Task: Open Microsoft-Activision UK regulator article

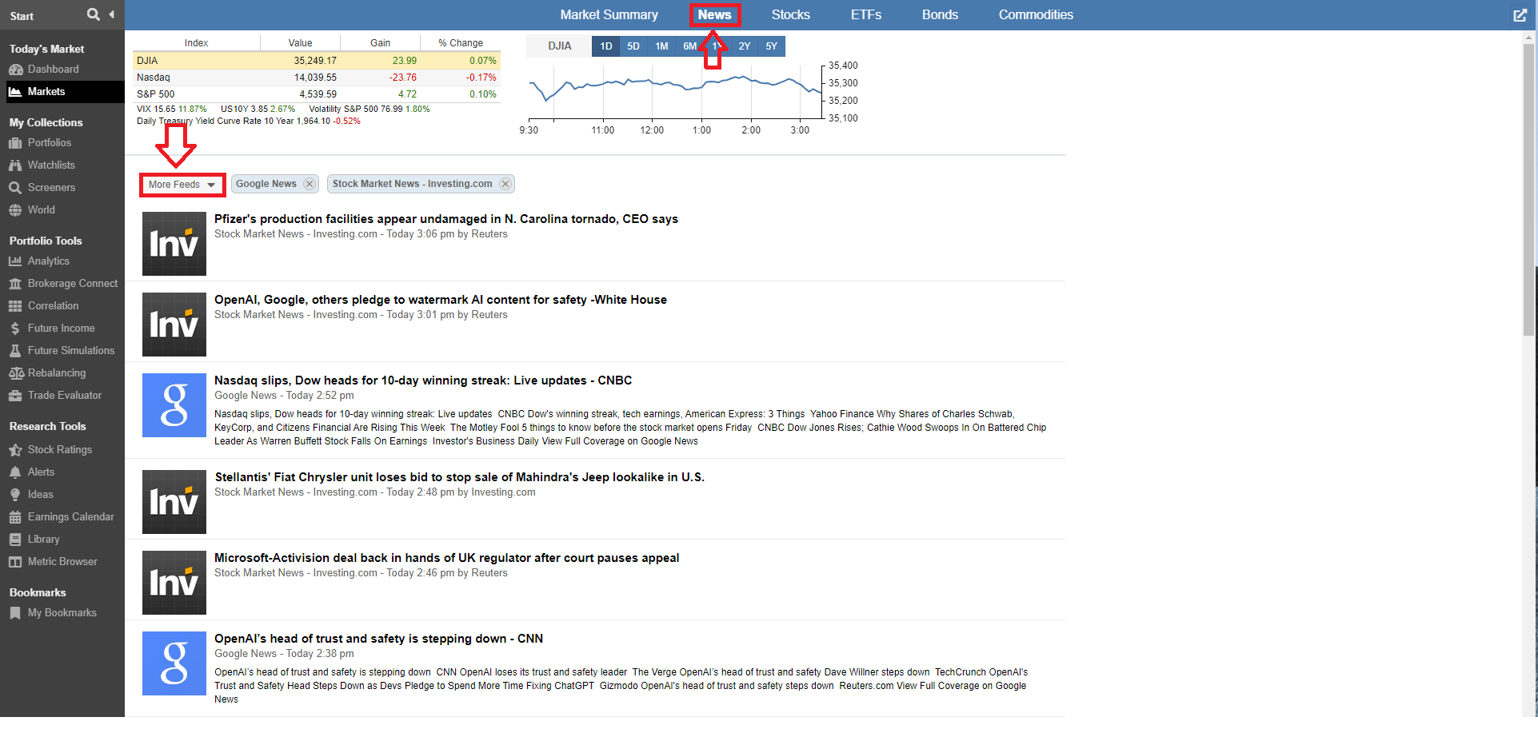Action: tap(447, 558)
